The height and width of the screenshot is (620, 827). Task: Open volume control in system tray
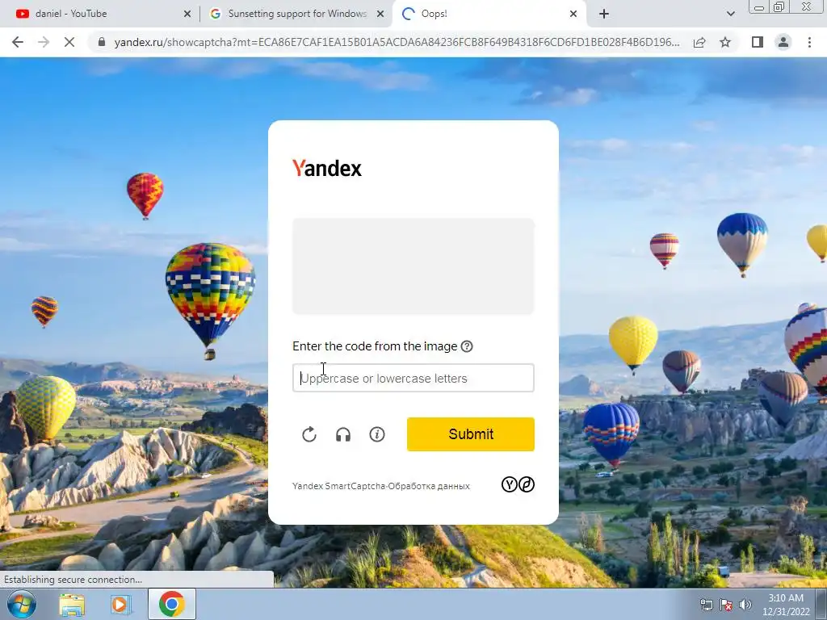(x=745, y=605)
